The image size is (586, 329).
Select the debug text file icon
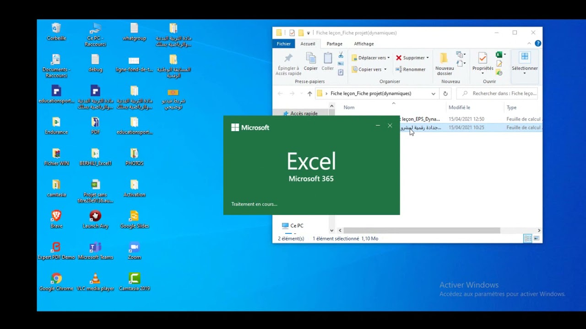(95, 63)
